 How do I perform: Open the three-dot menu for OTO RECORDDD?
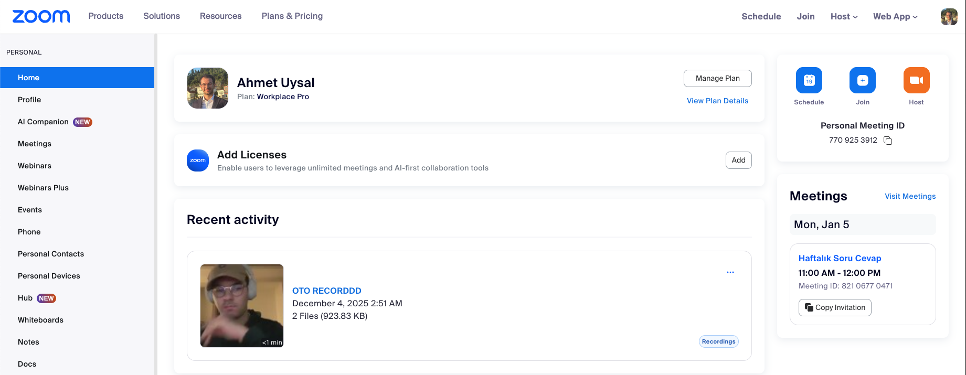[x=730, y=272]
